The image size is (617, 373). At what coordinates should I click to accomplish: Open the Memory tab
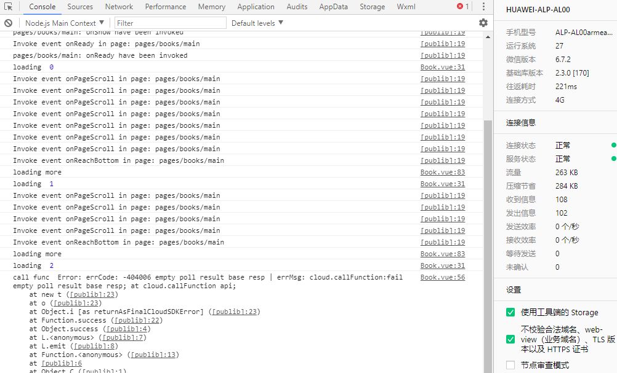pyautogui.click(x=212, y=7)
